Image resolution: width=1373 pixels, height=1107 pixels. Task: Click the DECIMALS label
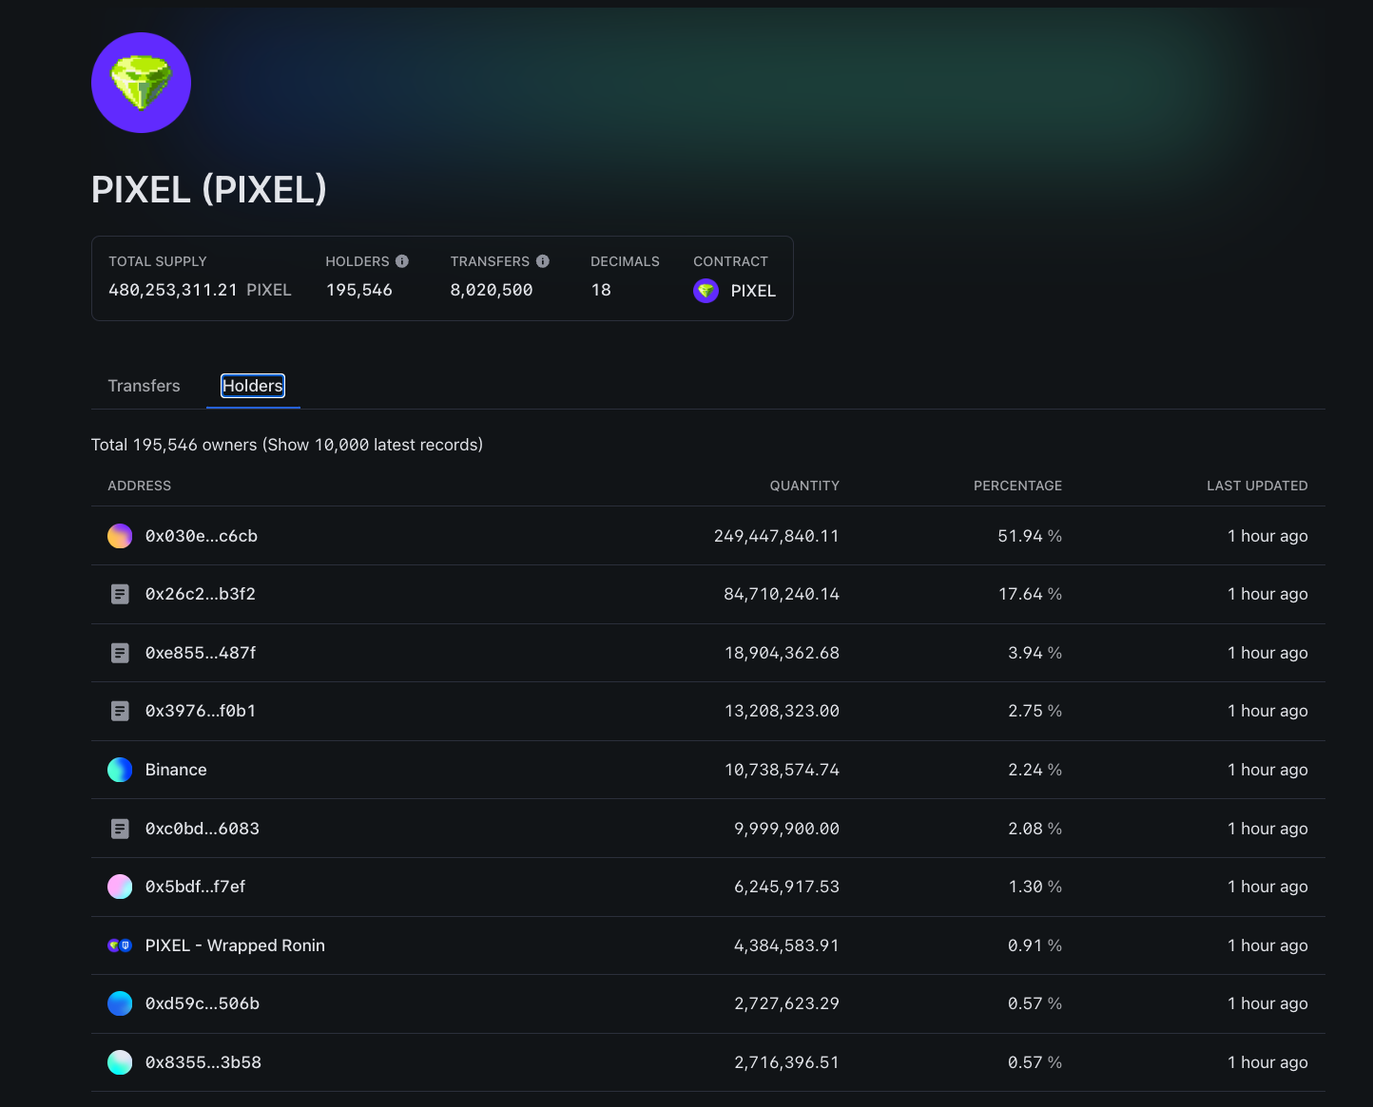click(625, 261)
